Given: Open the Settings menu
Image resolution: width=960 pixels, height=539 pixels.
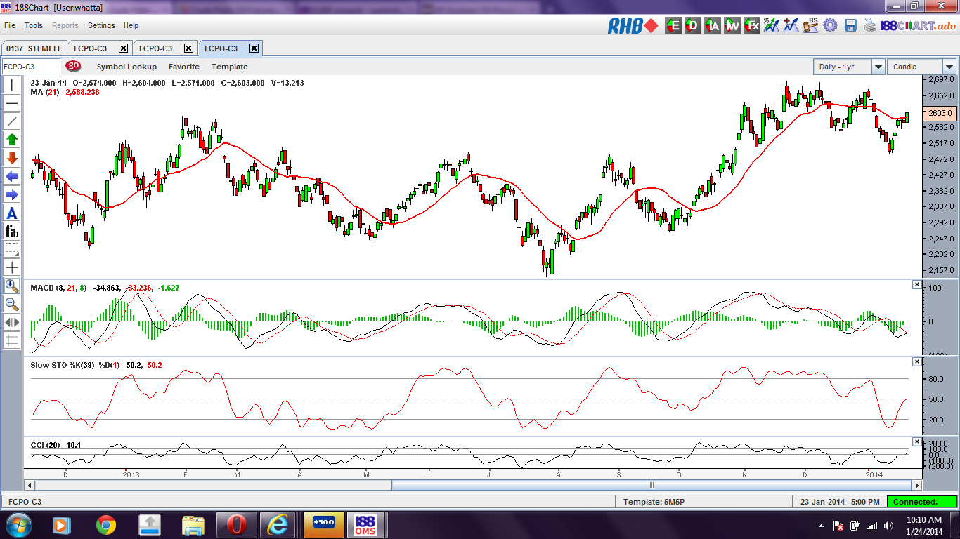Looking at the screenshot, I should (101, 25).
